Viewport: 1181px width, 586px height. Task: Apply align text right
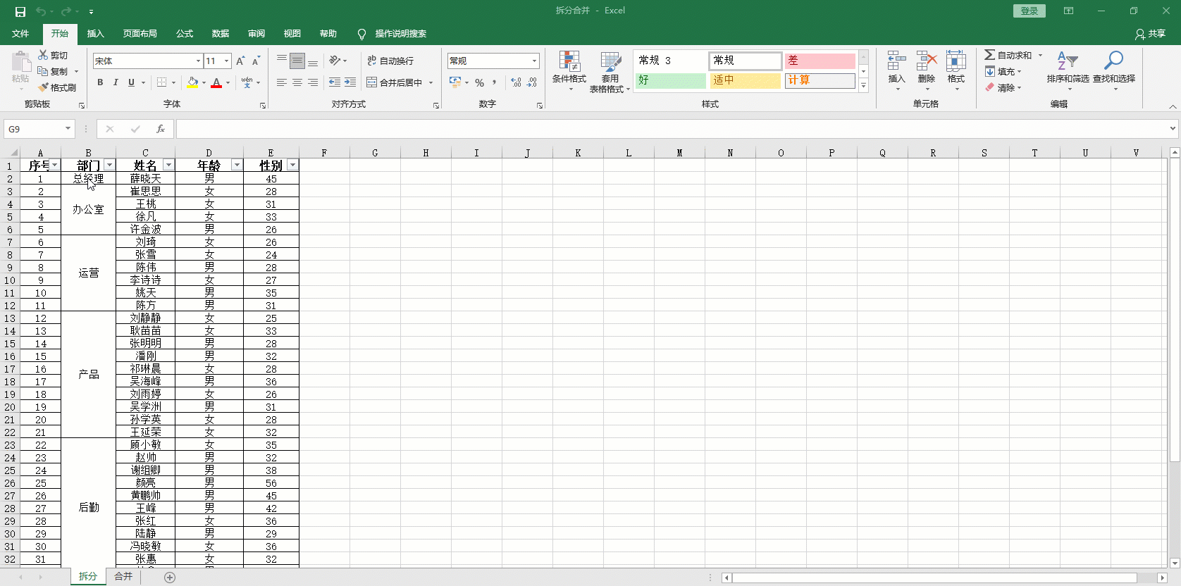click(313, 82)
